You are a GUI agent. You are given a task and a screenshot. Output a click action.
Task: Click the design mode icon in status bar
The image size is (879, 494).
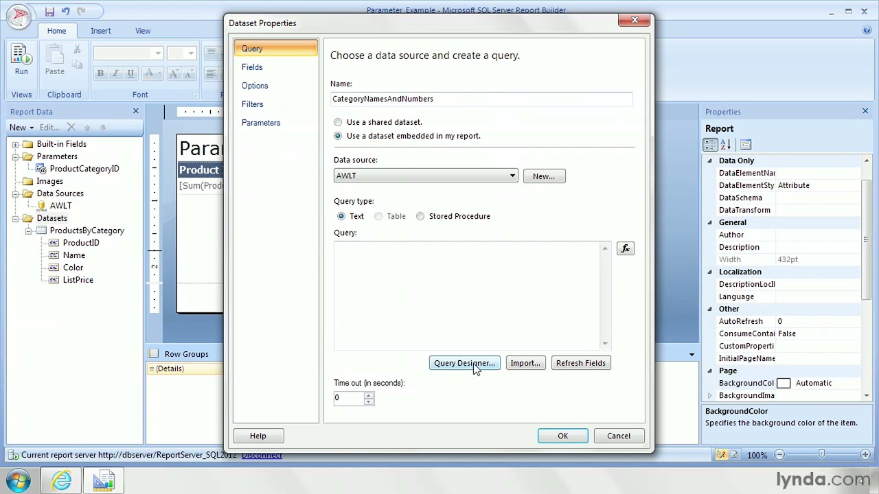[x=722, y=455]
